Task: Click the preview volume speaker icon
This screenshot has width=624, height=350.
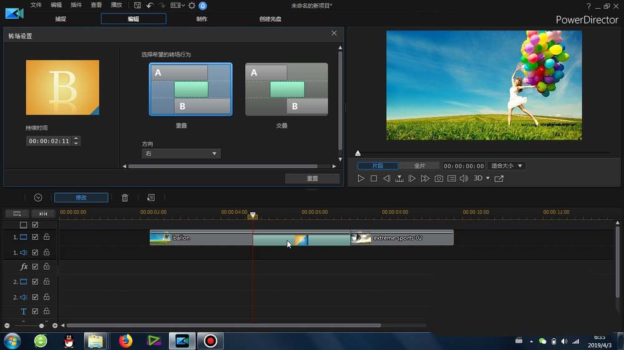Action: pos(464,179)
